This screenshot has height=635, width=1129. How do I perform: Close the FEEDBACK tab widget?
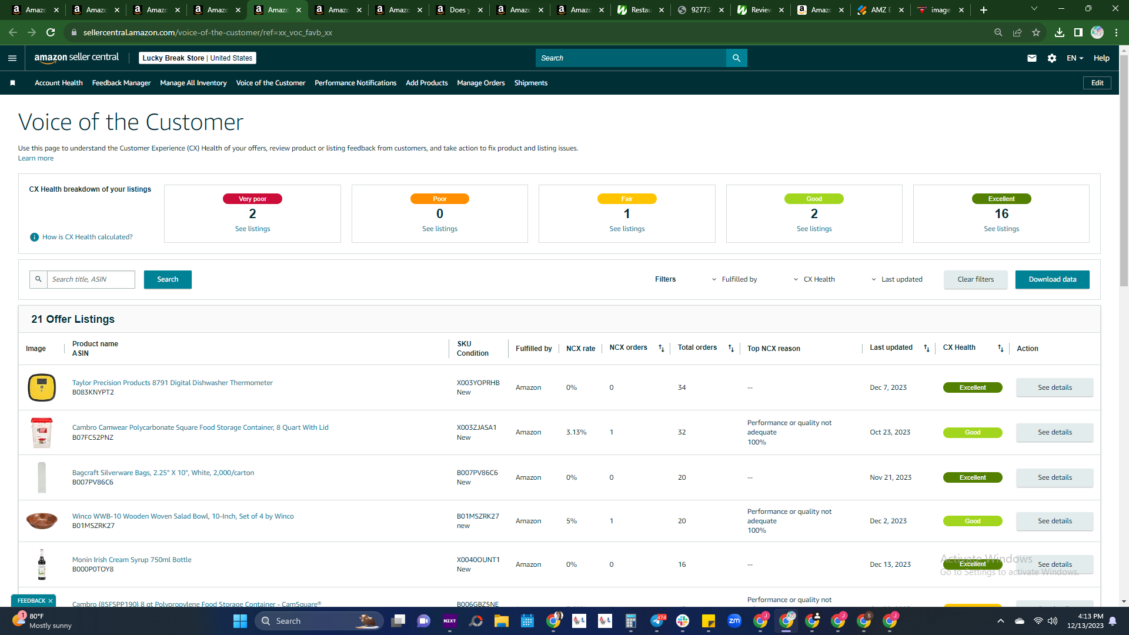[51, 601]
